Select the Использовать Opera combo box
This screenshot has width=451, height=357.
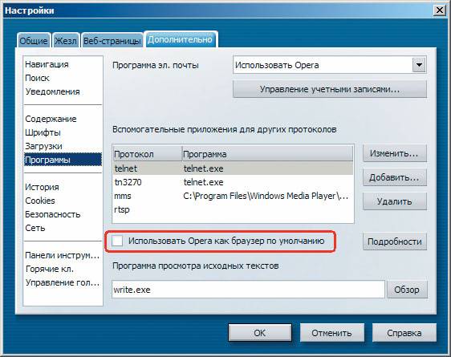tap(330, 65)
